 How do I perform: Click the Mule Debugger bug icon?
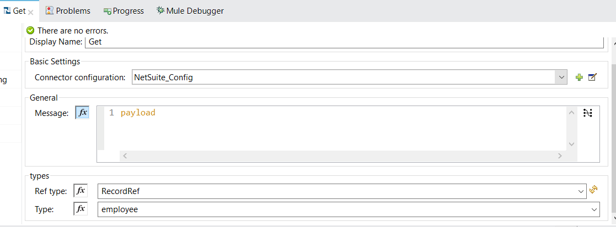pos(160,10)
